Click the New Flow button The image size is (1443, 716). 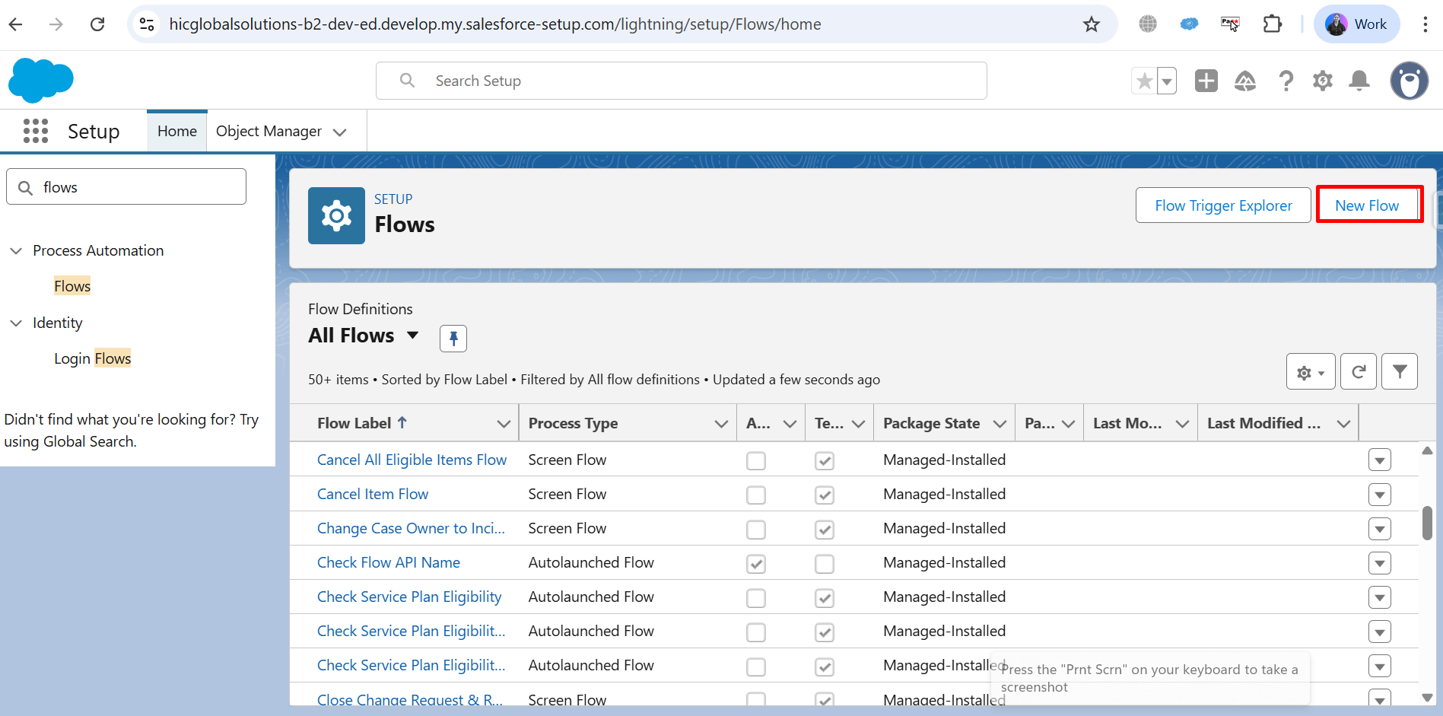(x=1367, y=205)
